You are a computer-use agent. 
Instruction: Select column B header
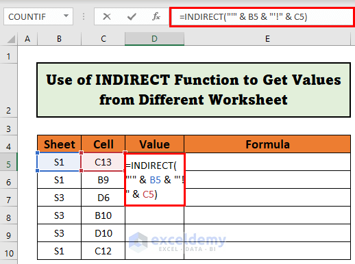[x=59, y=39]
